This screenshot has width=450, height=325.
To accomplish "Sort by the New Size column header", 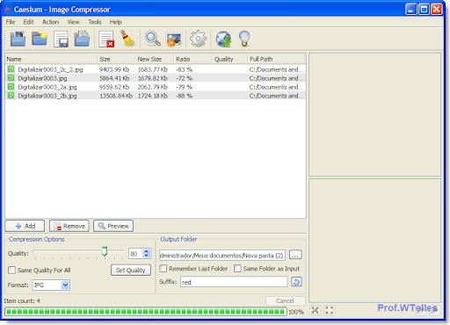I will point(155,59).
